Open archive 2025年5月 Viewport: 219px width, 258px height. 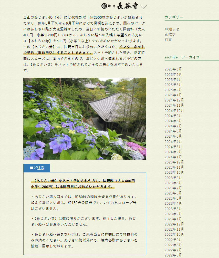(173, 75)
